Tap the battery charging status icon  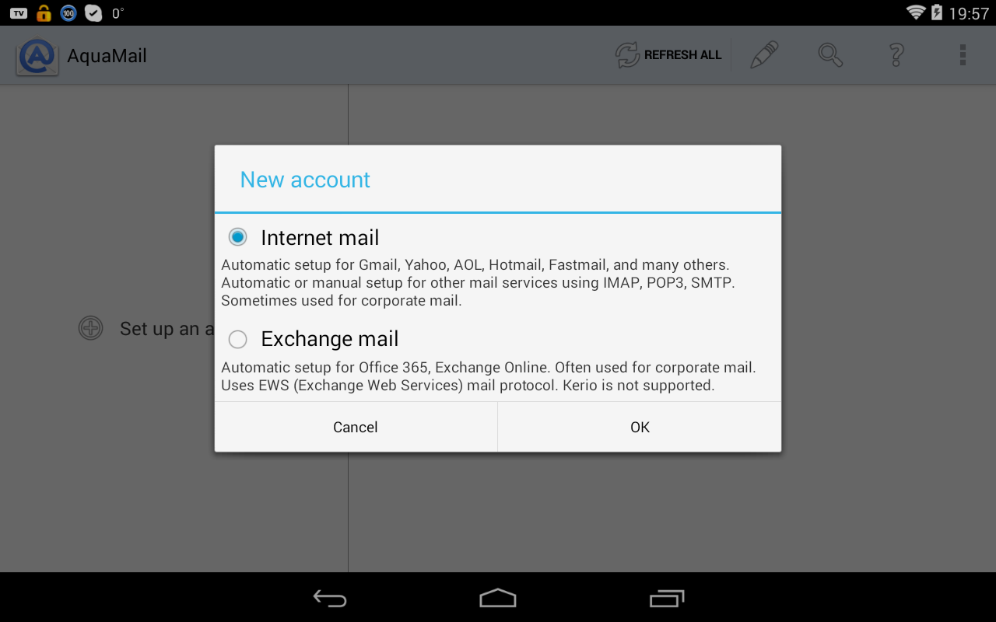tap(937, 12)
